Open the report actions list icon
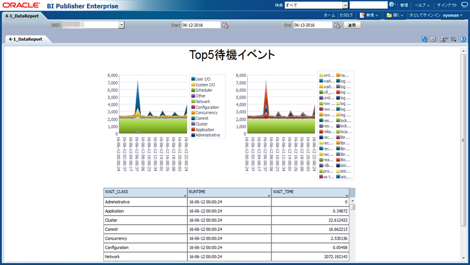The height and width of the screenshot is (265, 470). (x=454, y=39)
